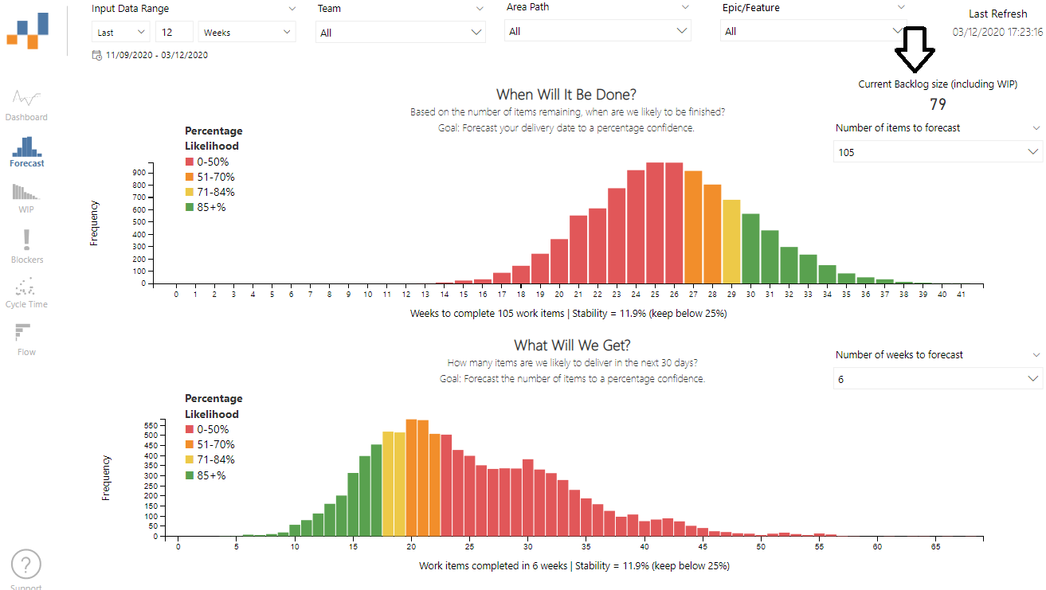This screenshot has width=1046, height=590.
Task: Expand the Number of items to forecast header
Action: coord(1036,127)
